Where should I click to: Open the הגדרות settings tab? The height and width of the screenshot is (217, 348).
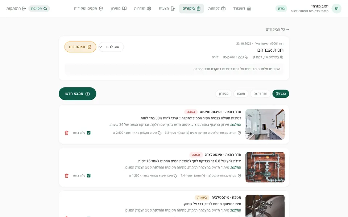142,8
